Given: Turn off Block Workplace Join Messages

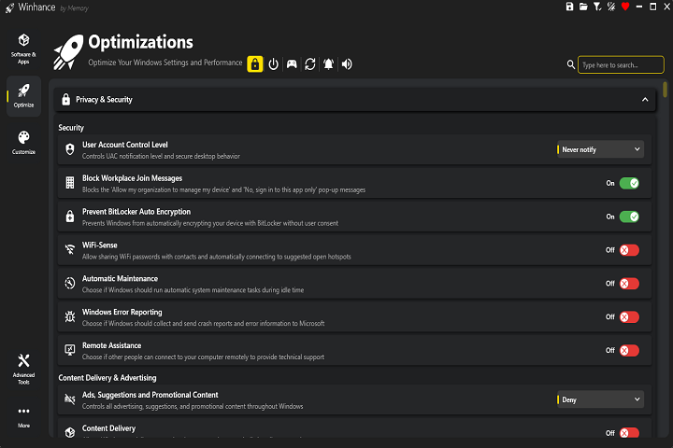Looking at the screenshot, I should (x=628, y=183).
